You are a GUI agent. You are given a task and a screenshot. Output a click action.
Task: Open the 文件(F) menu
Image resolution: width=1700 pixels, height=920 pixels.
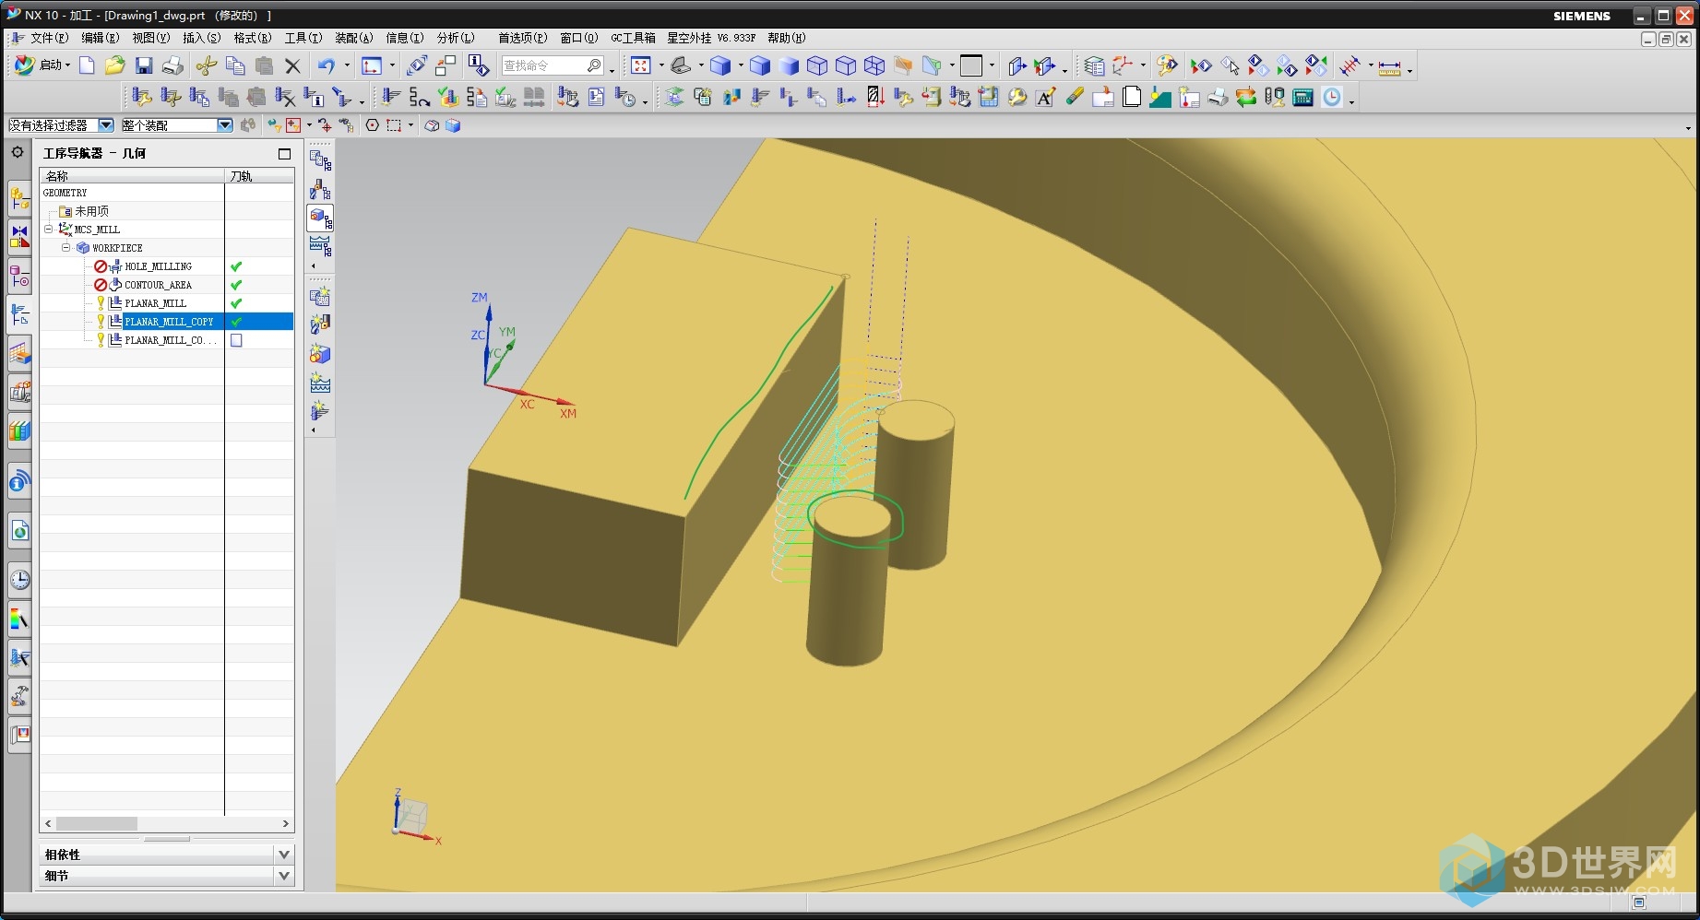click(49, 38)
